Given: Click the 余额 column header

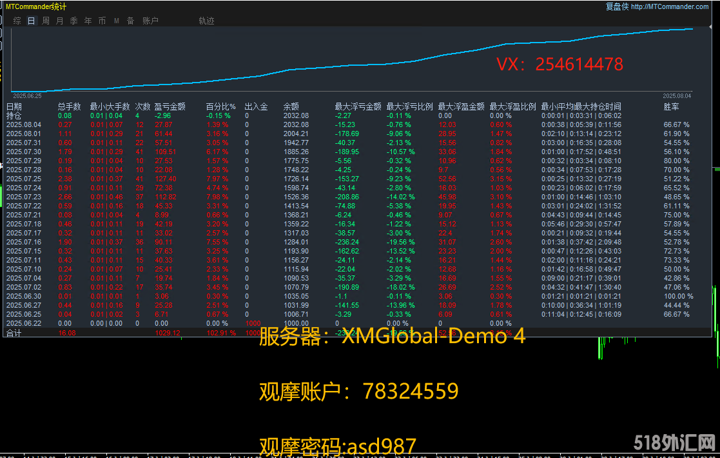Looking at the screenshot, I should point(291,106).
